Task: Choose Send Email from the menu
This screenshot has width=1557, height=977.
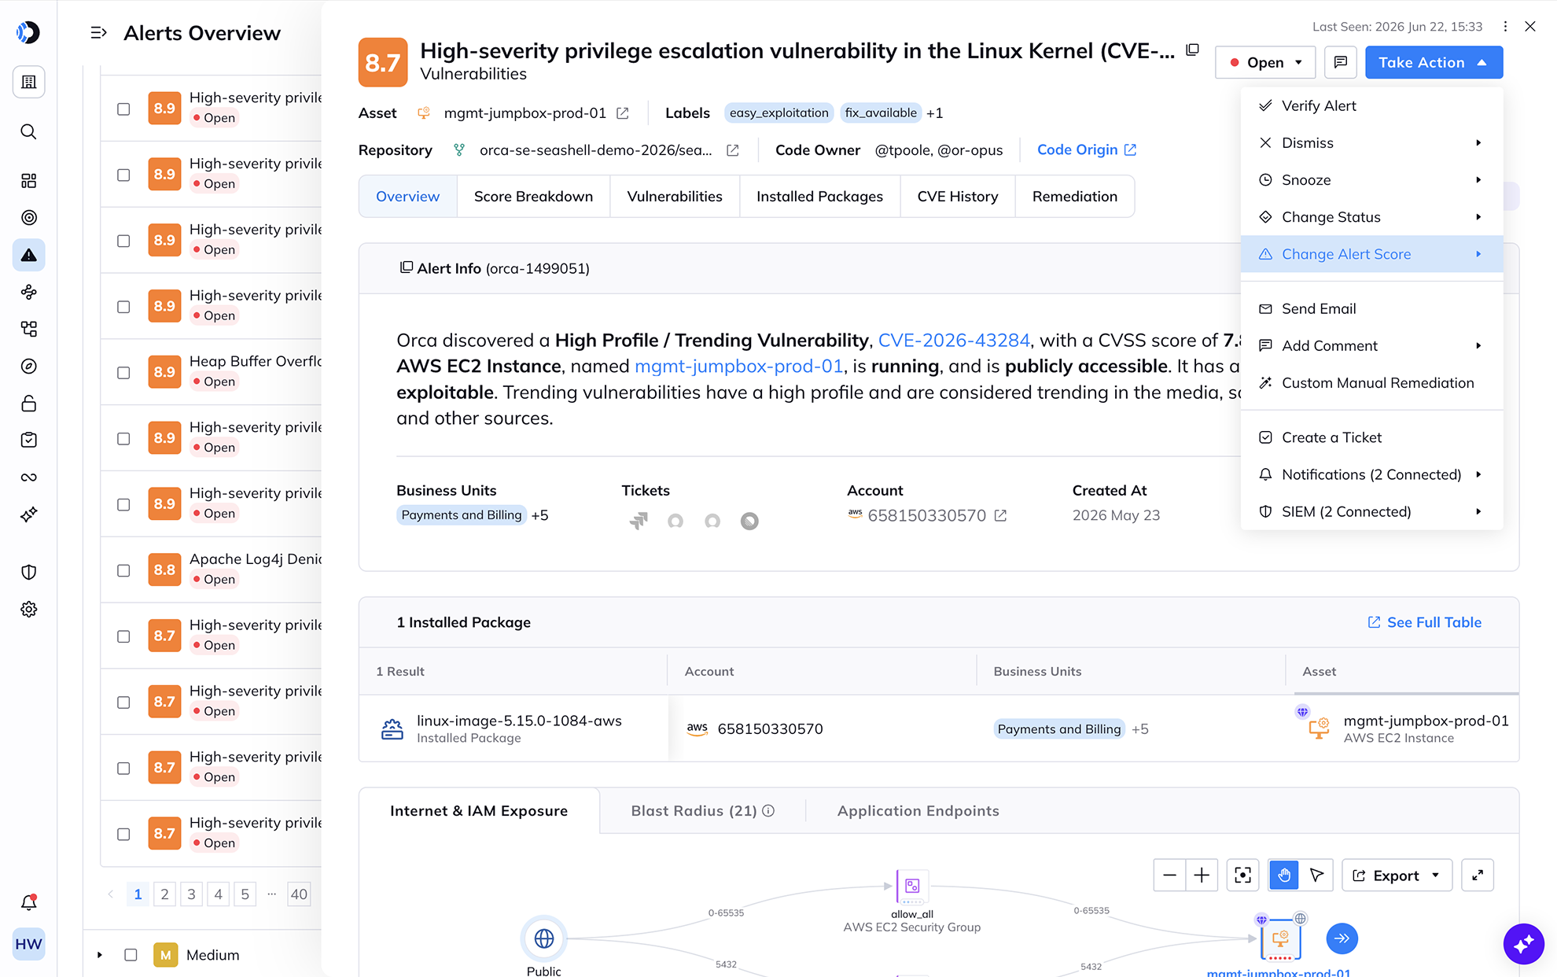Action: 1371,309
